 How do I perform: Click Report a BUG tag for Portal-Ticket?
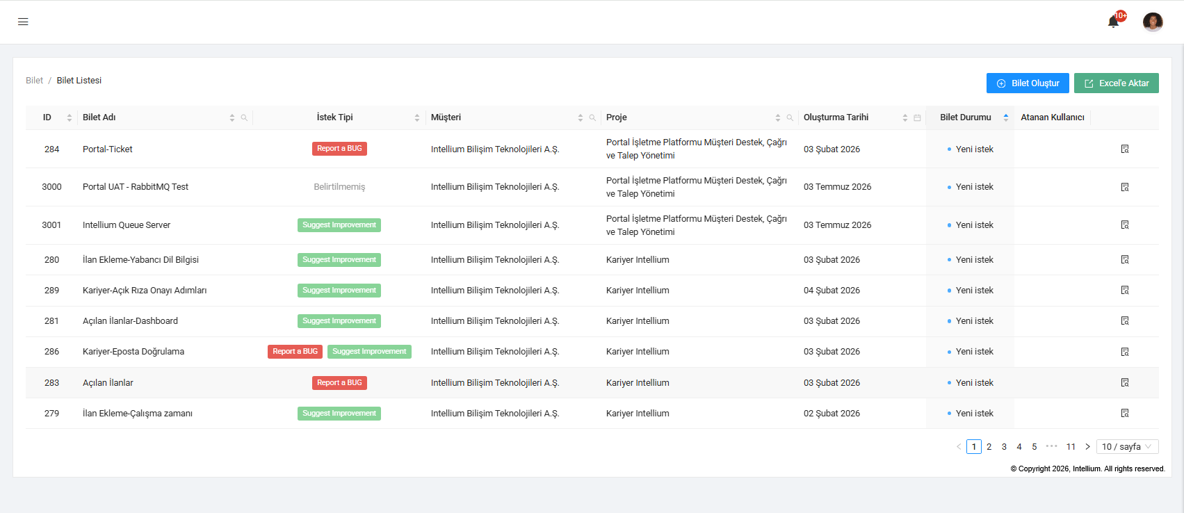[x=339, y=149]
